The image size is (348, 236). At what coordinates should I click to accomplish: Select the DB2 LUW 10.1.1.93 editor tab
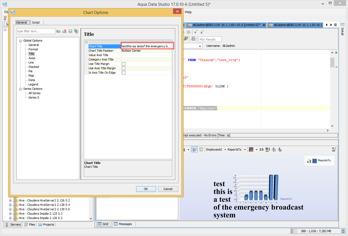point(295,25)
